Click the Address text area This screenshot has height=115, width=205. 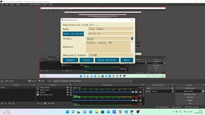[108, 47]
